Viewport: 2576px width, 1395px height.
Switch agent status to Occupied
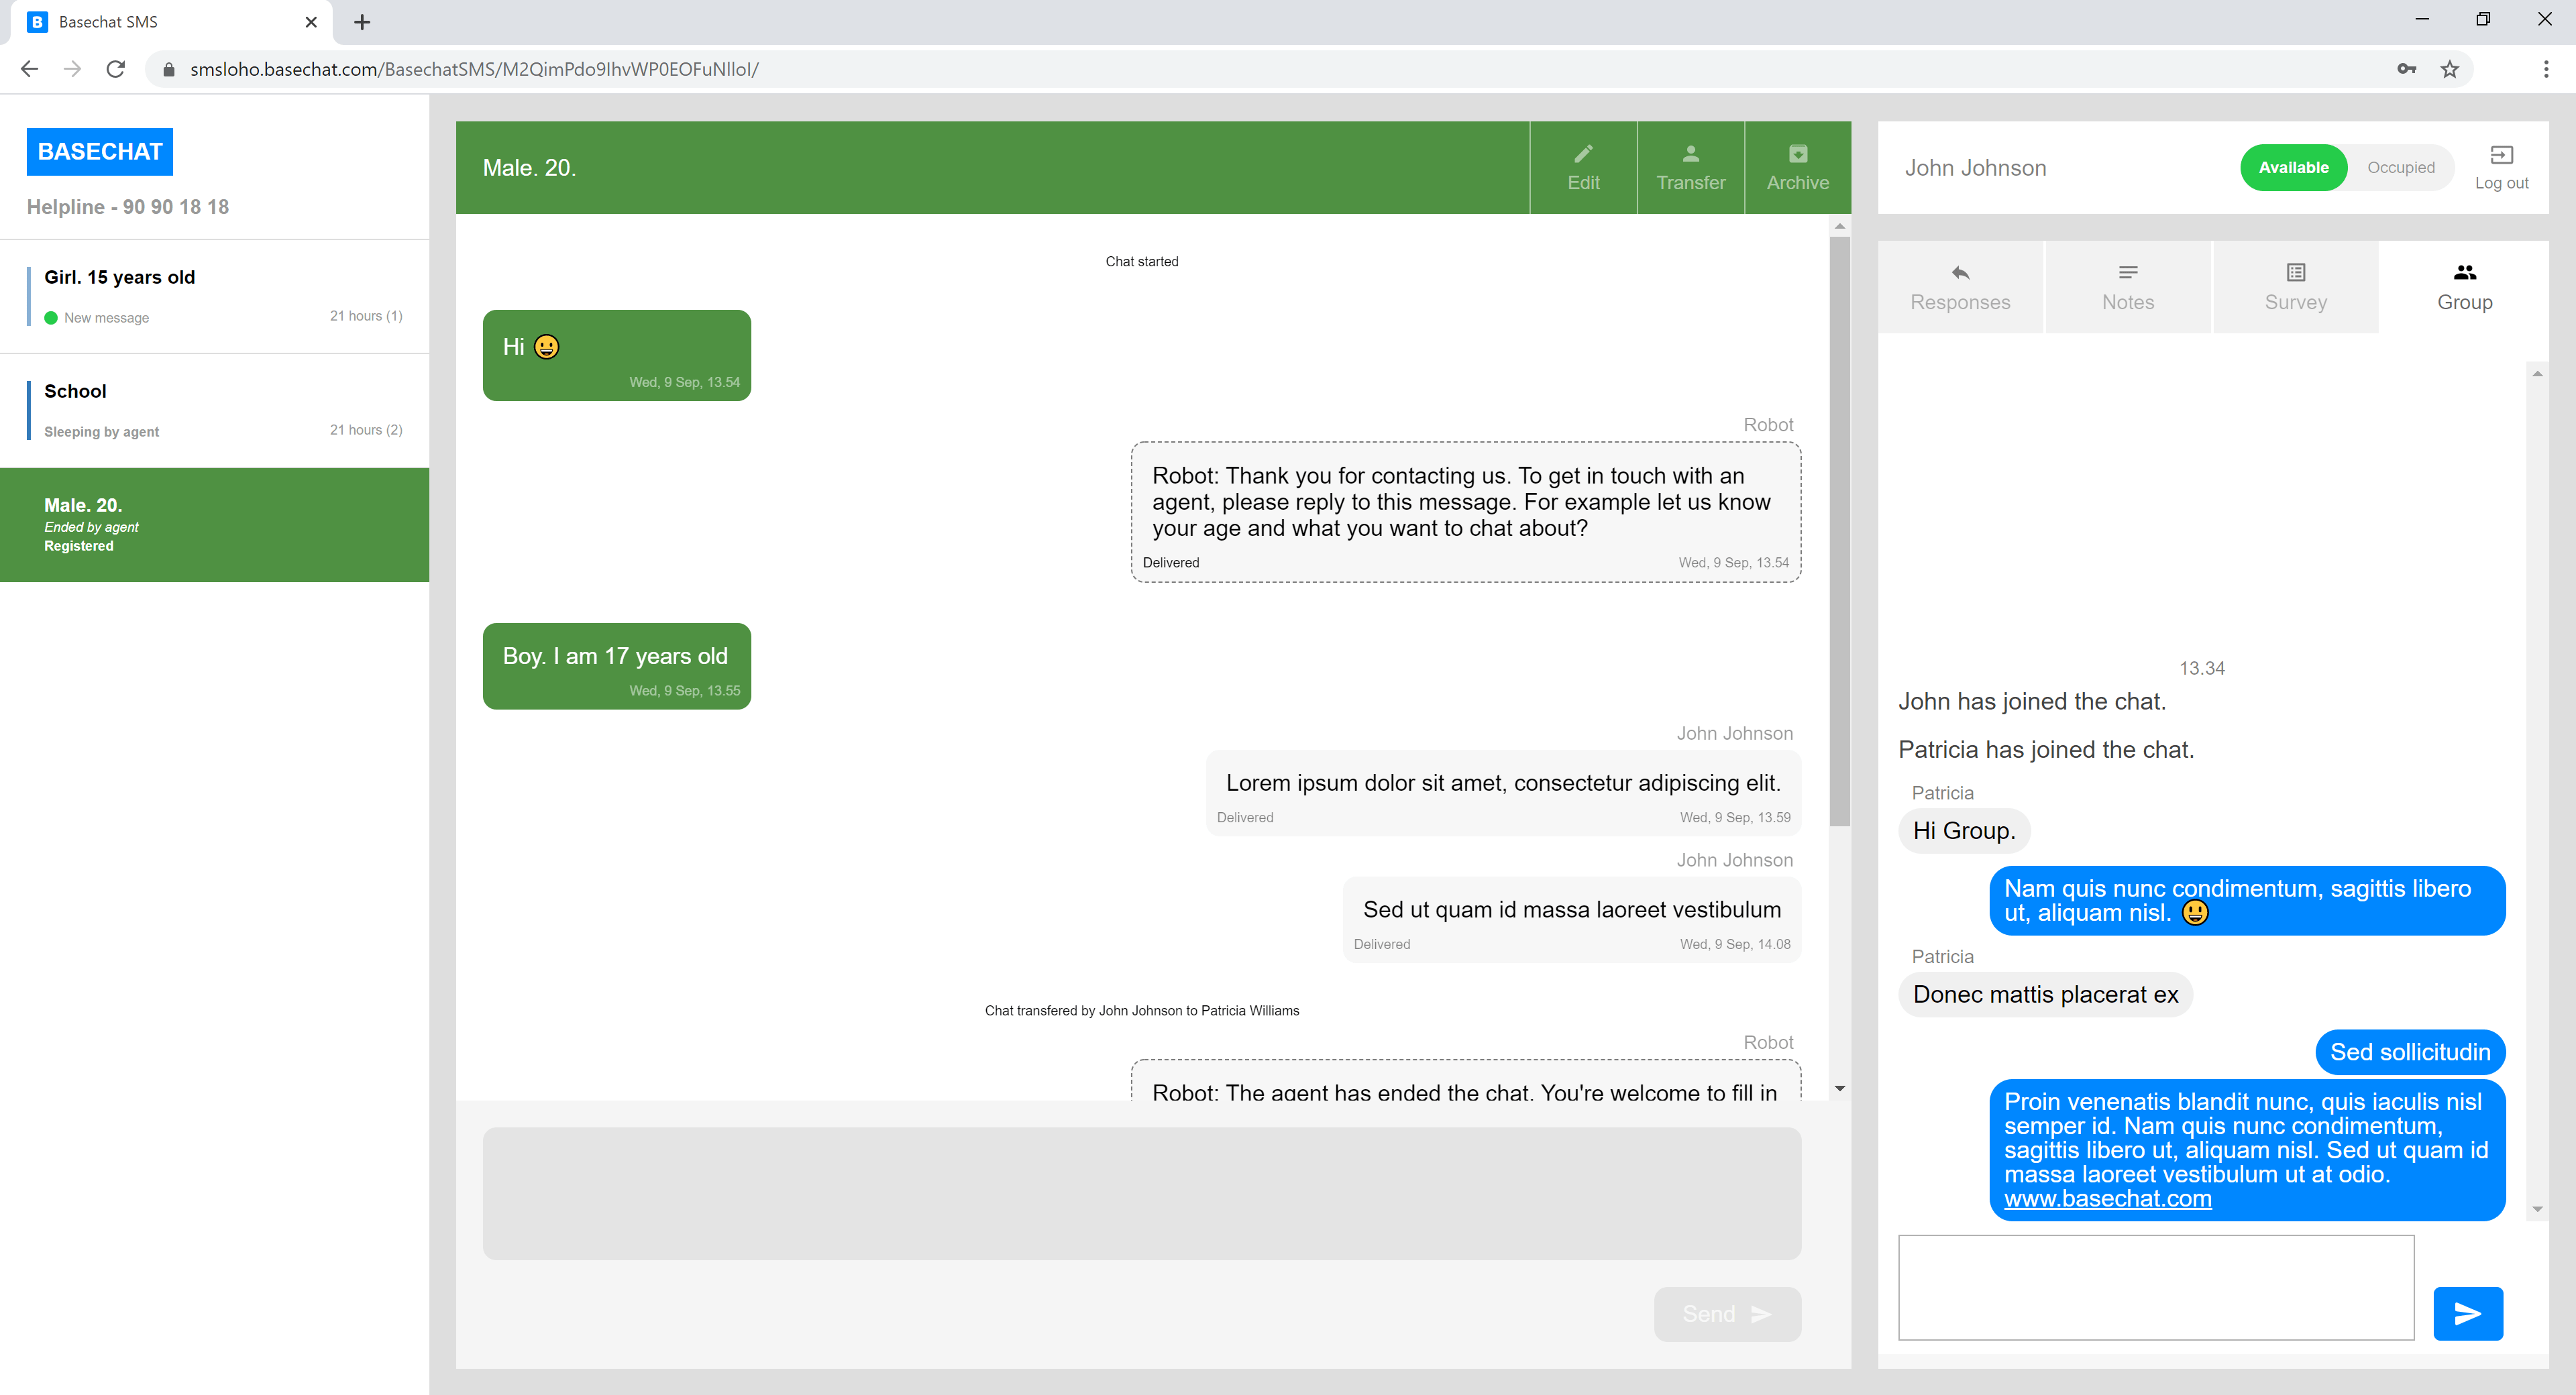(x=2402, y=167)
